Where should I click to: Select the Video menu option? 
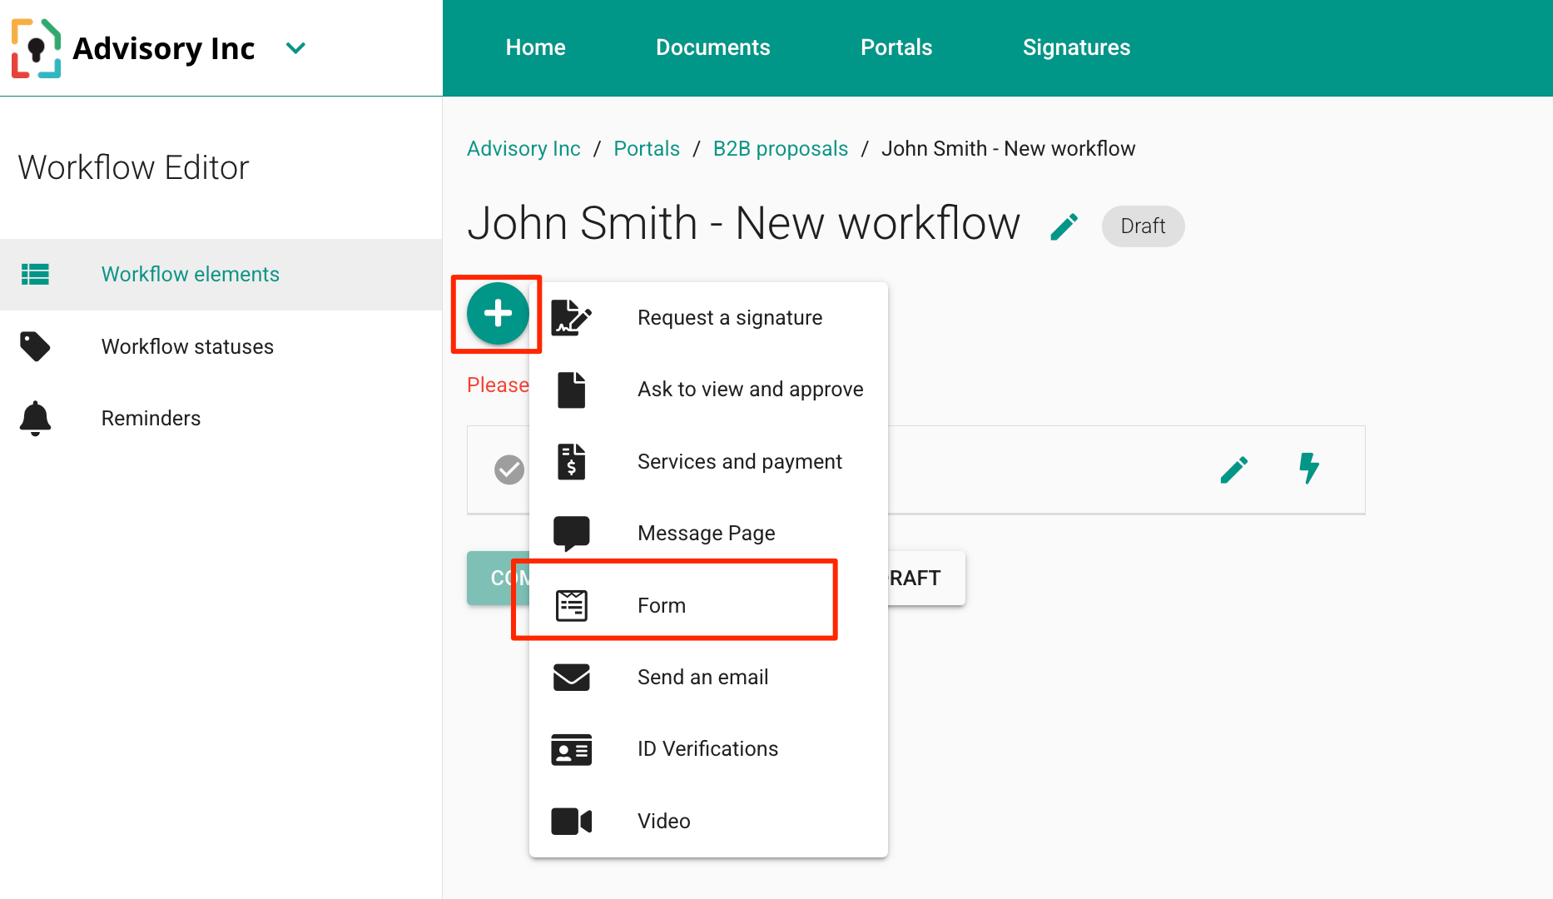663,821
